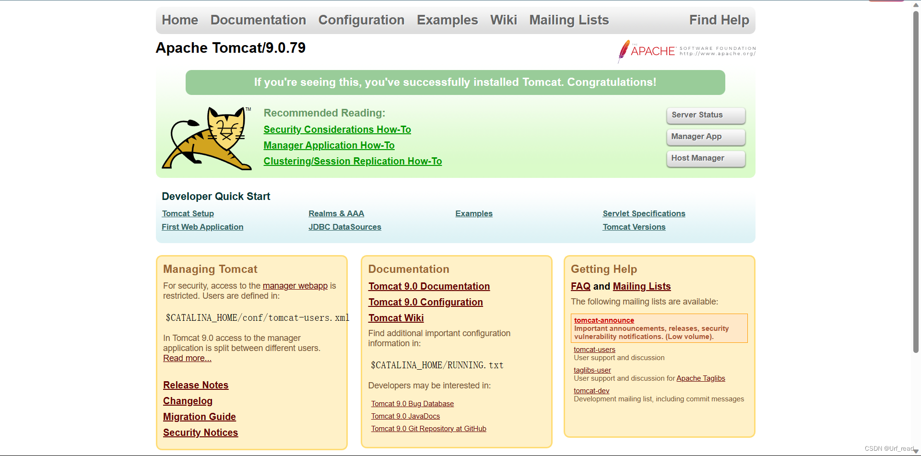Open Tomcat 9.0 Bug Database link
The width and height of the screenshot is (921, 456).
click(413, 404)
